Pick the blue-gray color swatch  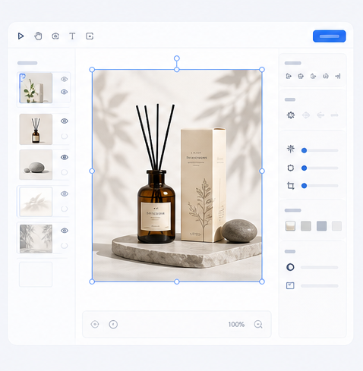(321, 226)
